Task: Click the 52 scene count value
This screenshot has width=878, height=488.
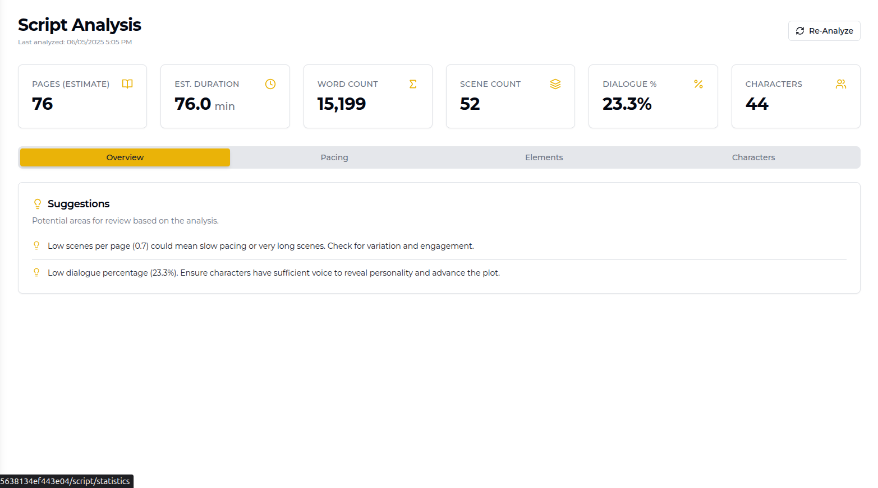Action: coord(470,104)
